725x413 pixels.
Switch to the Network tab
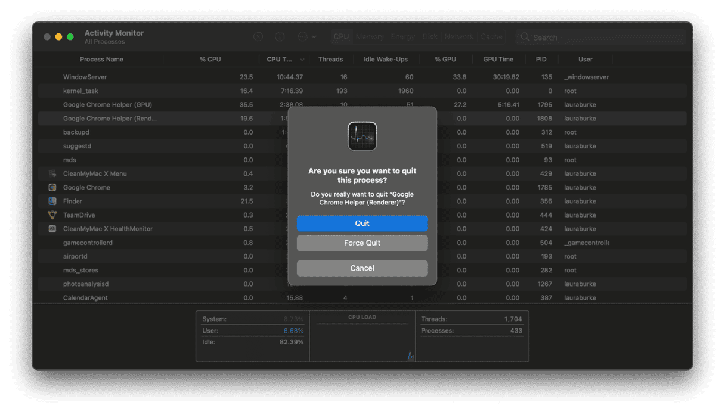[459, 37]
